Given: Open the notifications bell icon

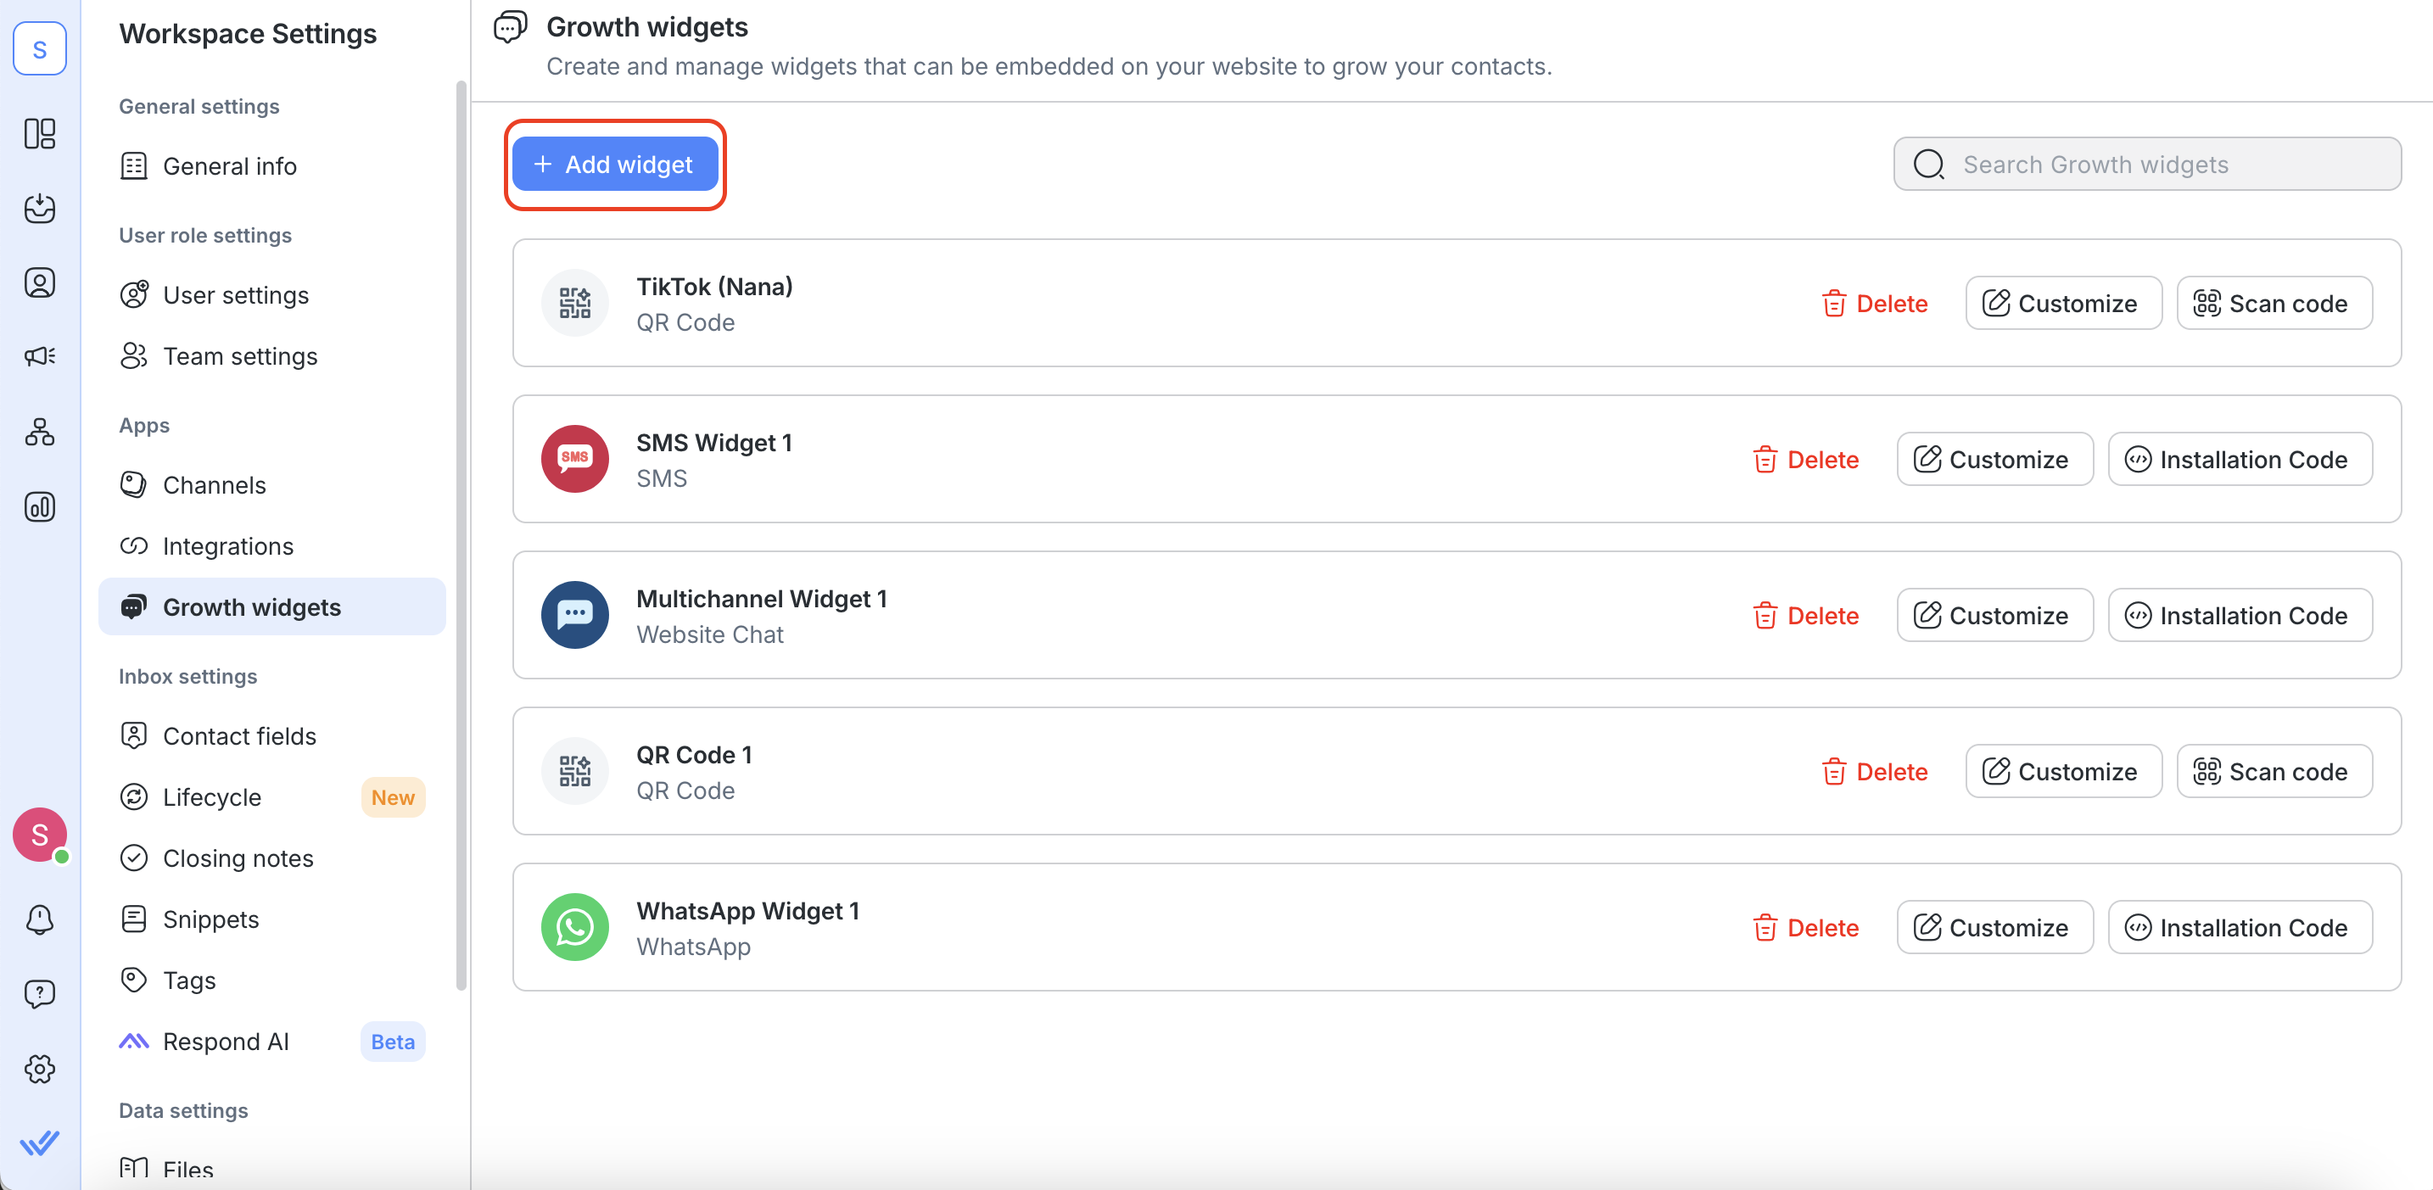Looking at the screenshot, I should pyautogui.click(x=40, y=919).
